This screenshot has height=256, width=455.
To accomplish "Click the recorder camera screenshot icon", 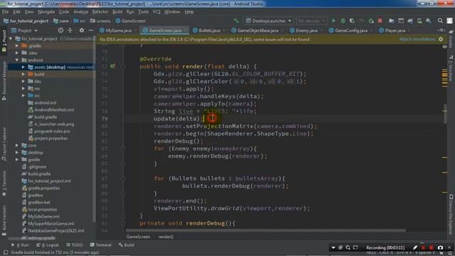I will tap(440, 247).
